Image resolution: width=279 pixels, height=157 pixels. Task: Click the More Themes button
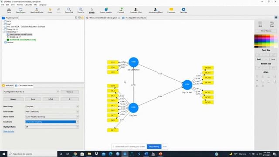click(266, 31)
